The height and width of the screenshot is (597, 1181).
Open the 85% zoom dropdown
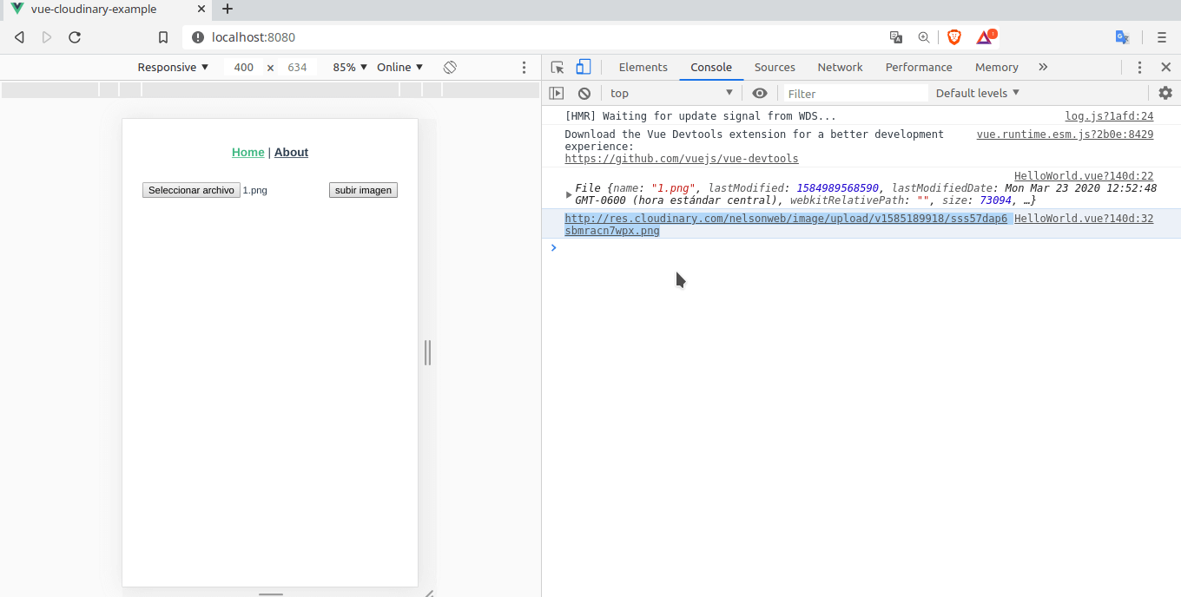click(350, 67)
